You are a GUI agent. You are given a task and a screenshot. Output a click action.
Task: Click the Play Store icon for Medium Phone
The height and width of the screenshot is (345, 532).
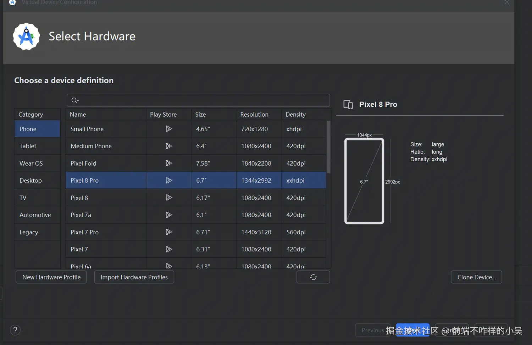click(168, 146)
